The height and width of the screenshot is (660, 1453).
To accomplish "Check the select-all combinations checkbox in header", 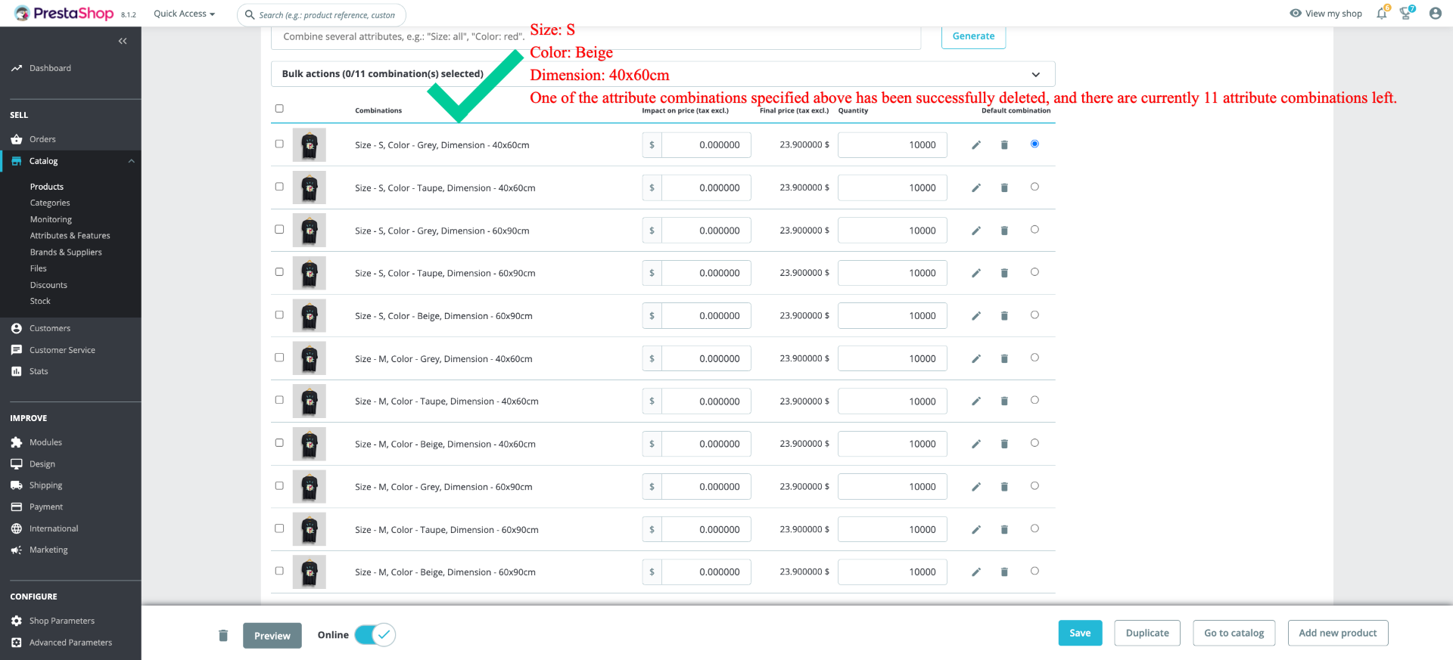I will tap(279, 108).
